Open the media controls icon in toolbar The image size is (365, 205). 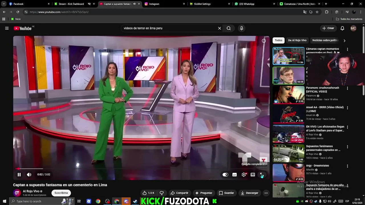point(347,12)
